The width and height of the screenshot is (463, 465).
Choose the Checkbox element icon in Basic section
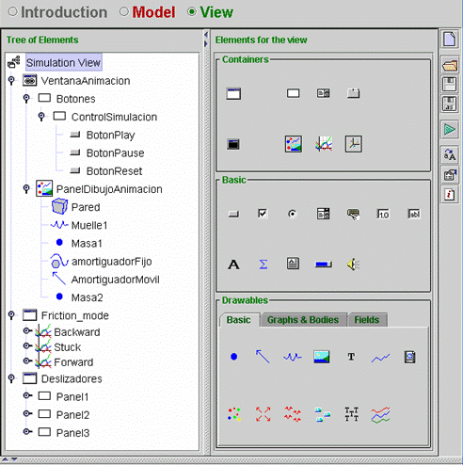pyautogui.click(x=263, y=214)
